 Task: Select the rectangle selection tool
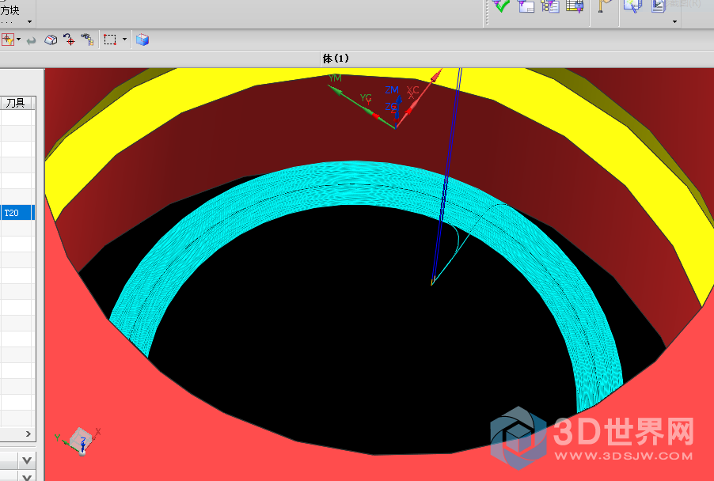[110, 40]
